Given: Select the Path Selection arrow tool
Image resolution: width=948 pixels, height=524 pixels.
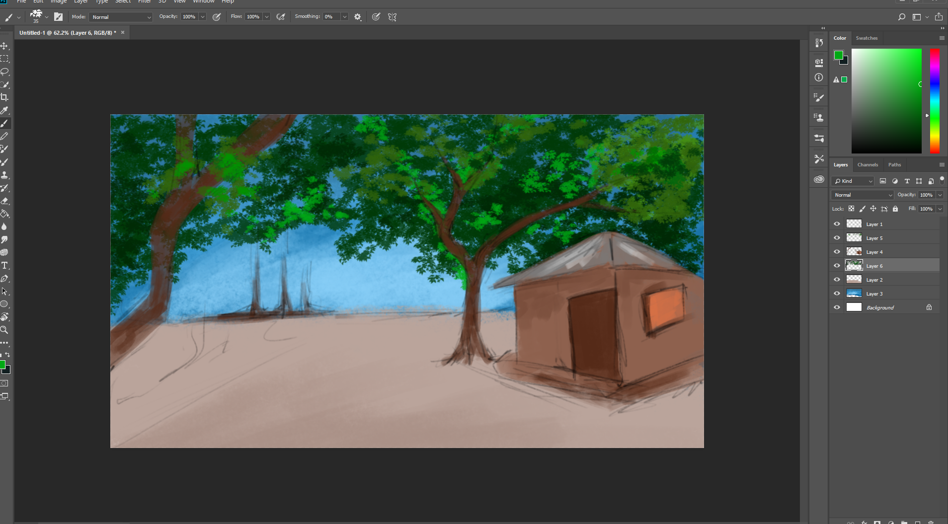Looking at the screenshot, I should [4, 291].
